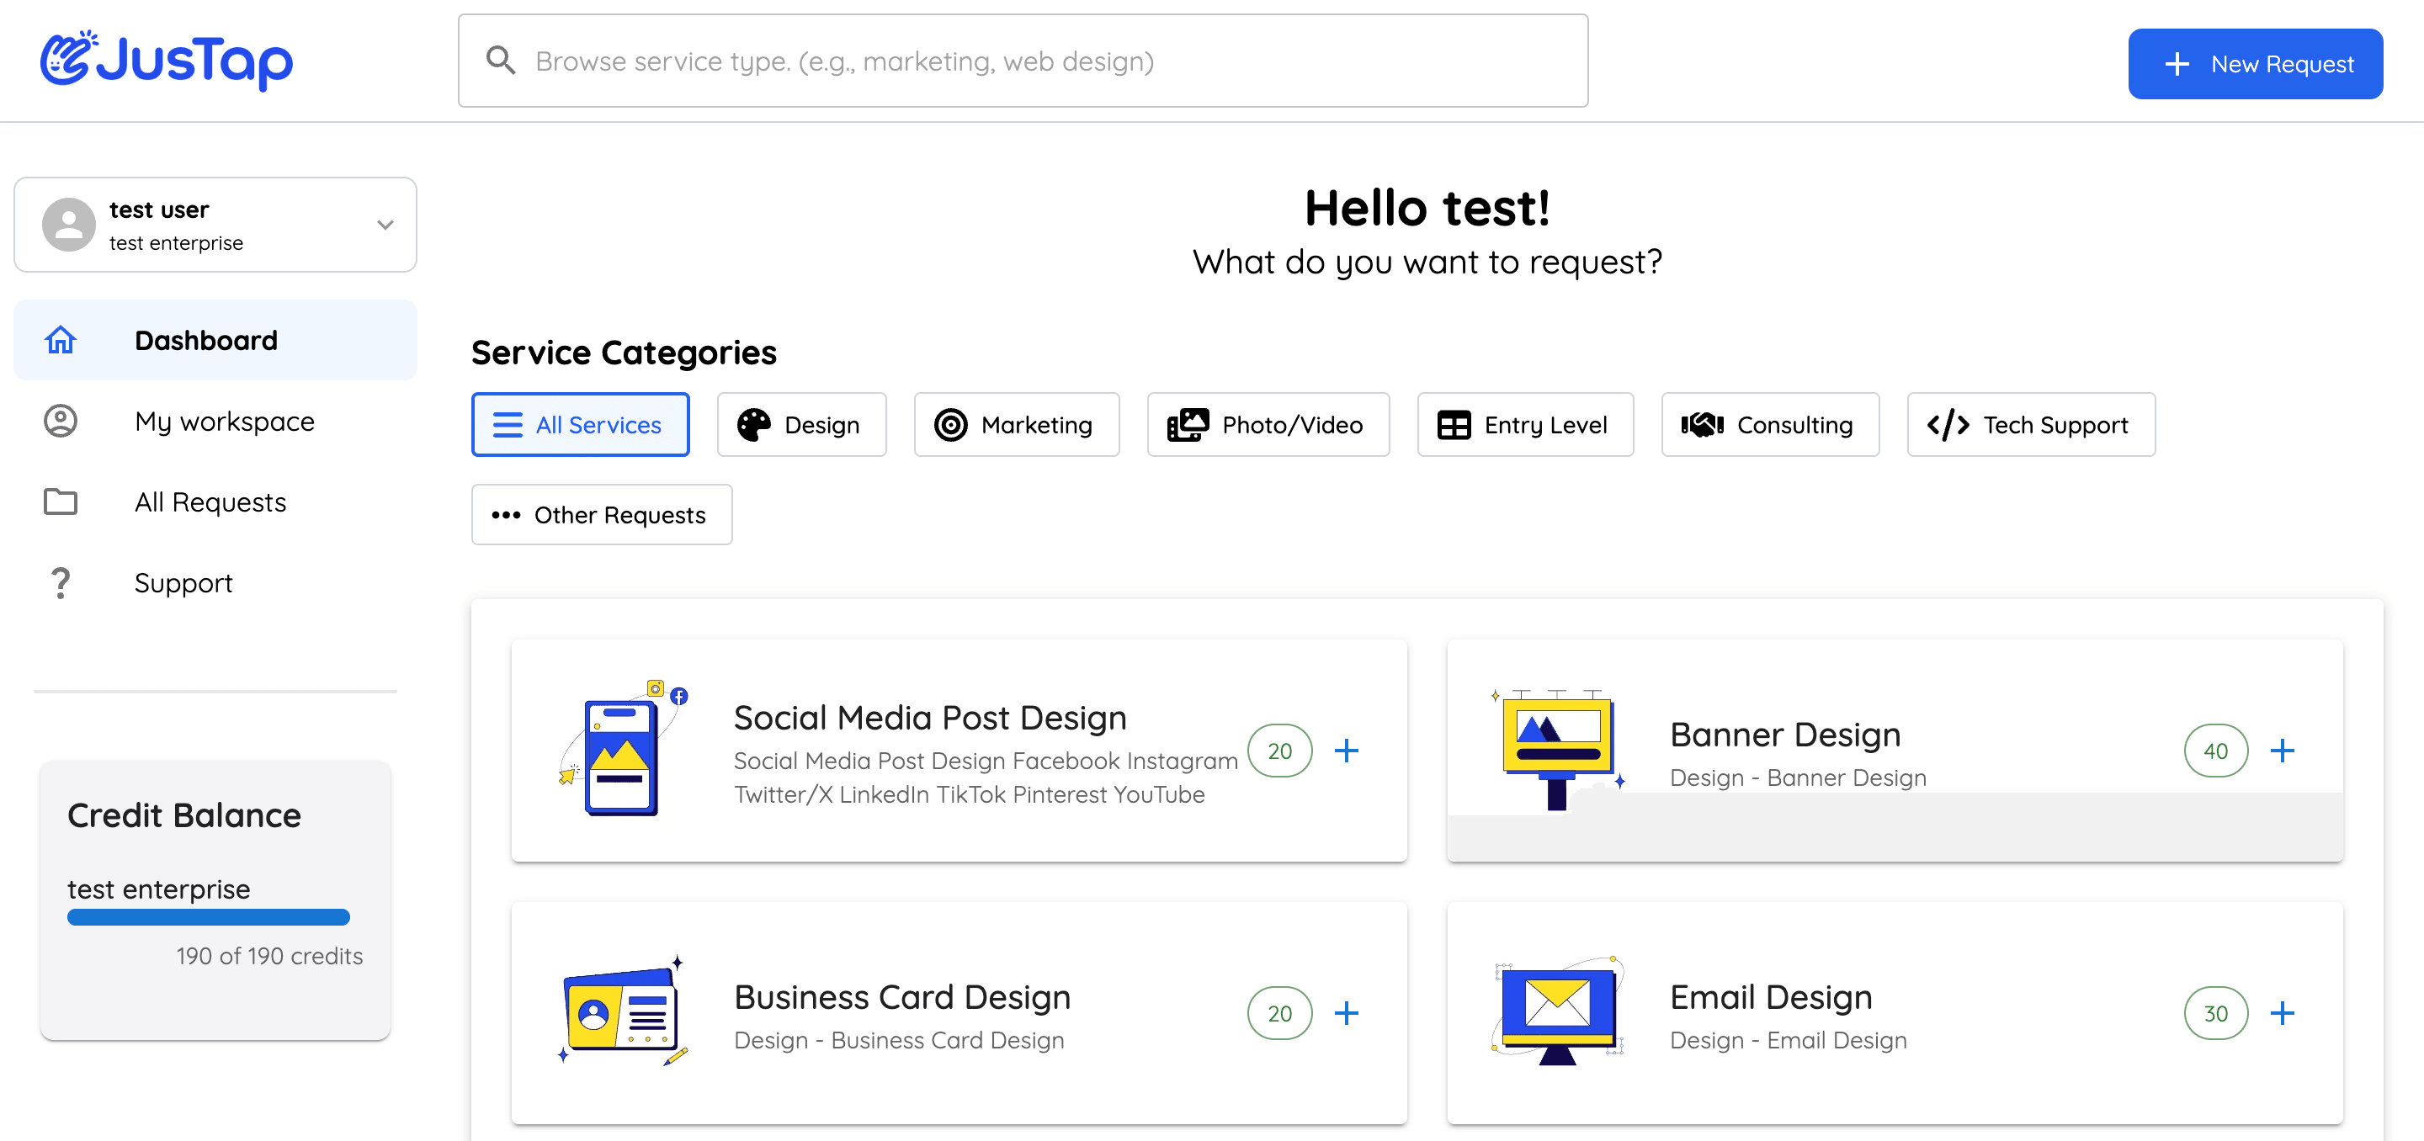
Task: Filter by Marketing category
Action: click(x=1015, y=424)
